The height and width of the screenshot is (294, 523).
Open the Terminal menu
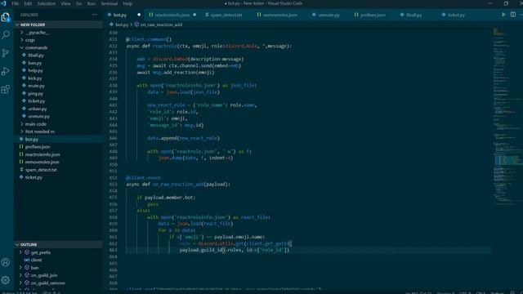(x=109, y=3)
